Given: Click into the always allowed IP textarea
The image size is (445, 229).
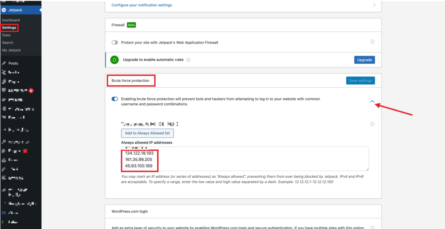Looking at the screenshot, I should [245, 159].
